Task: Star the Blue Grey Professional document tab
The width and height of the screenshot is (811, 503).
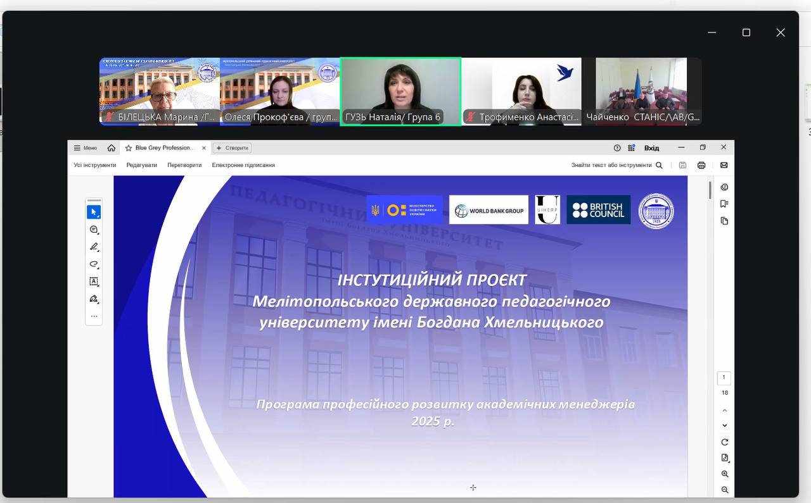Action: pos(129,148)
